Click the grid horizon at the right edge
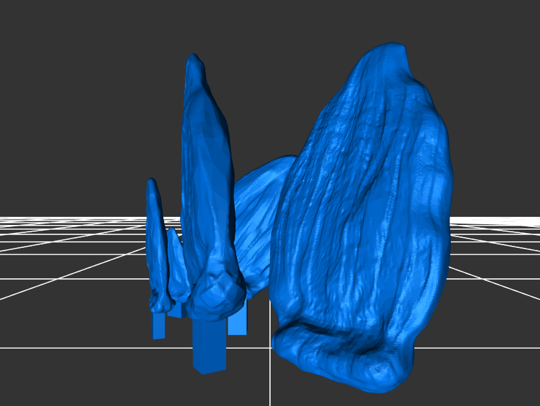The width and height of the screenshot is (540, 406). pos(533,218)
